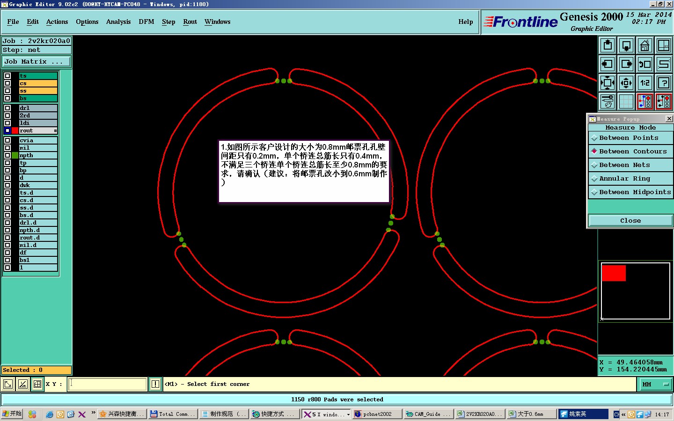Screen dimensions: 674x421
Task: Toggle the cvia layer checkbox
Action: click(x=7, y=140)
